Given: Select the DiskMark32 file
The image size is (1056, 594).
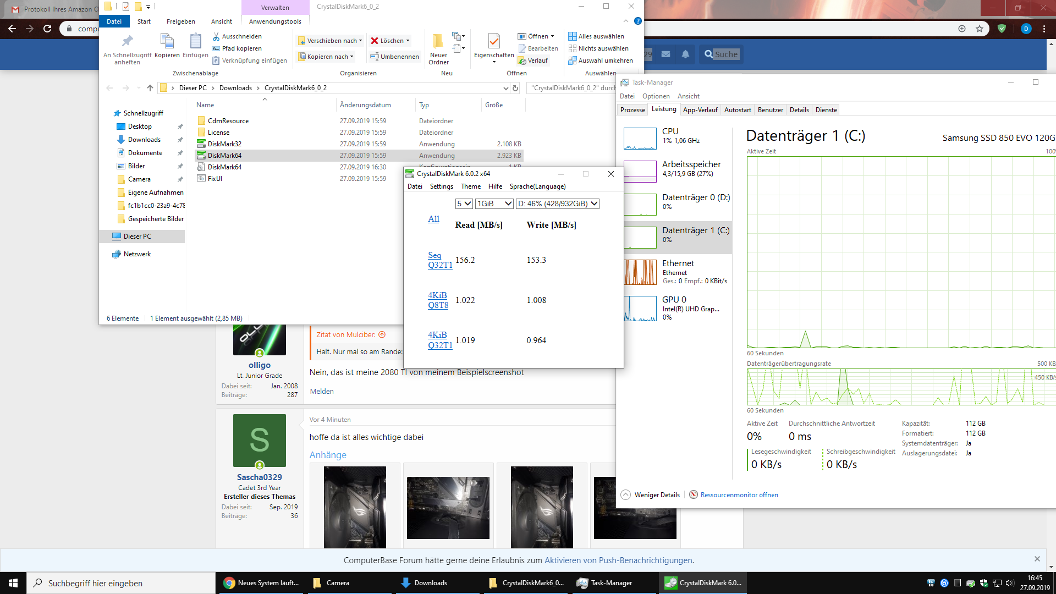Looking at the screenshot, I should point(224,144).
